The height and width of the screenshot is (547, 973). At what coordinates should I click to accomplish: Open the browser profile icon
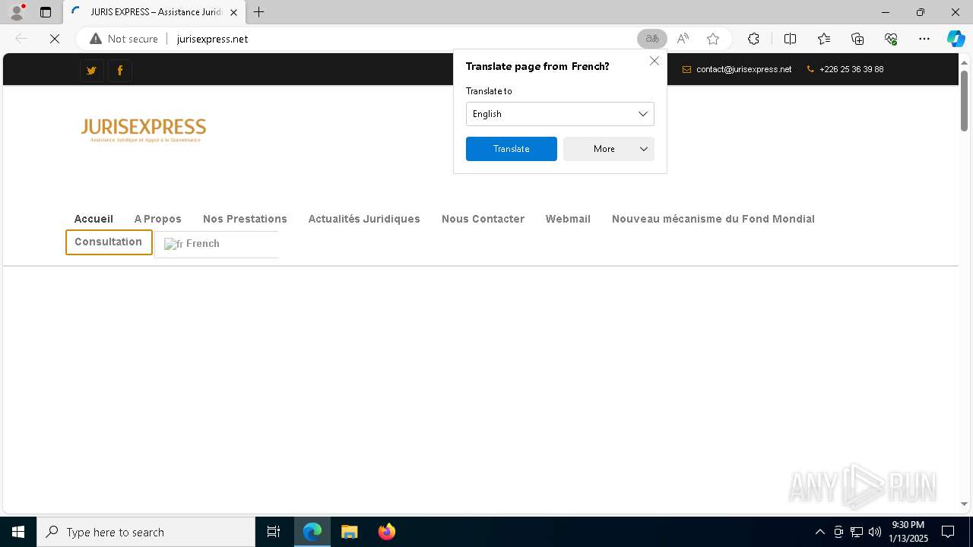coord(17,12)
